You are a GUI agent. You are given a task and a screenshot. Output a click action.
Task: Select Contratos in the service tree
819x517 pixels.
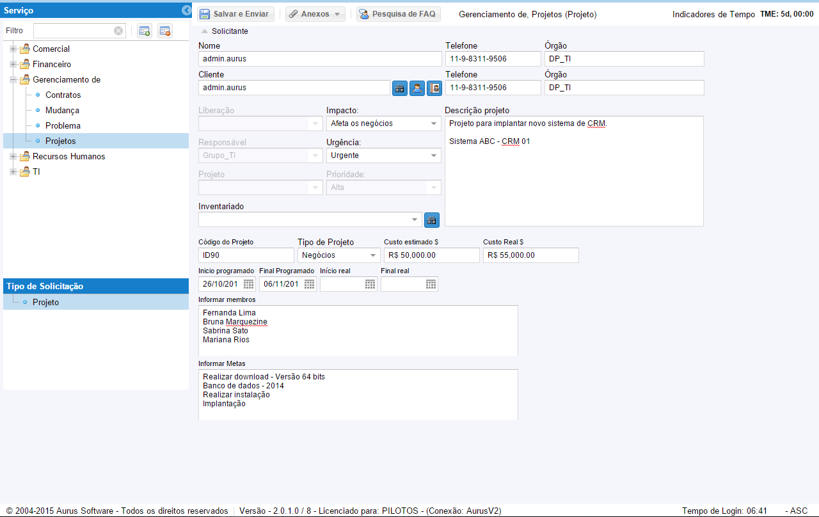coord(63,95)
